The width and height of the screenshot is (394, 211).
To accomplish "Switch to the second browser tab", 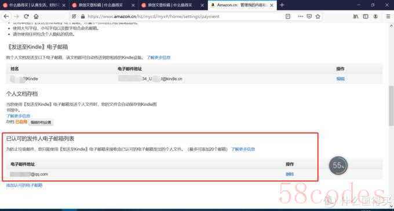I will [103, 5].
